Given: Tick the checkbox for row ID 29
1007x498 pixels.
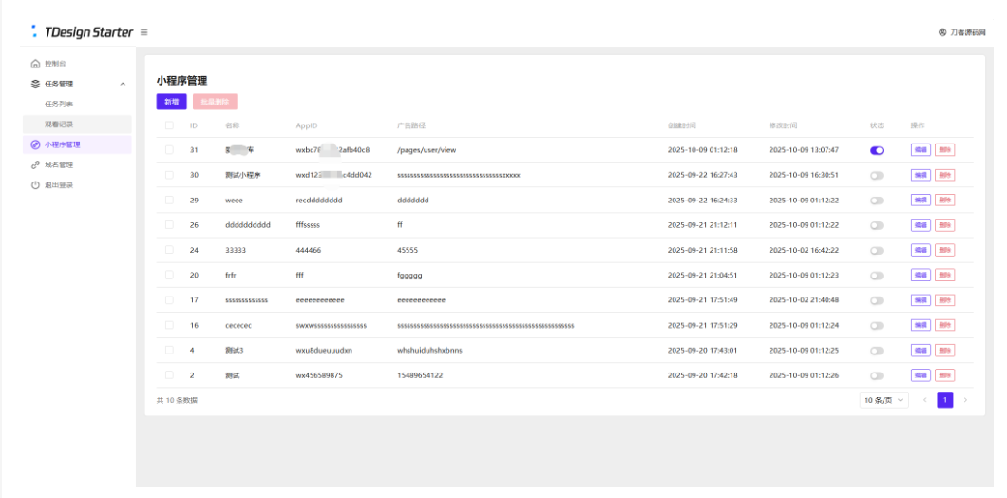Looking at the screenshot, I should (169, 201).
